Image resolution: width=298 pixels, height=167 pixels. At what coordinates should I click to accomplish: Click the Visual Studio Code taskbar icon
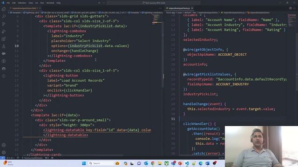pos(187,163)
